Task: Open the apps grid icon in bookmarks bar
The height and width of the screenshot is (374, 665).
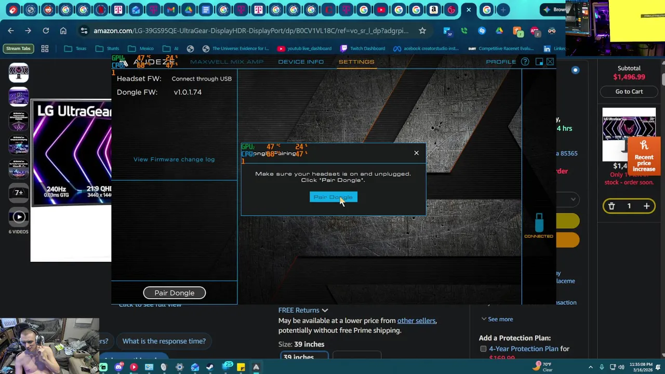Action: [45, 48]
